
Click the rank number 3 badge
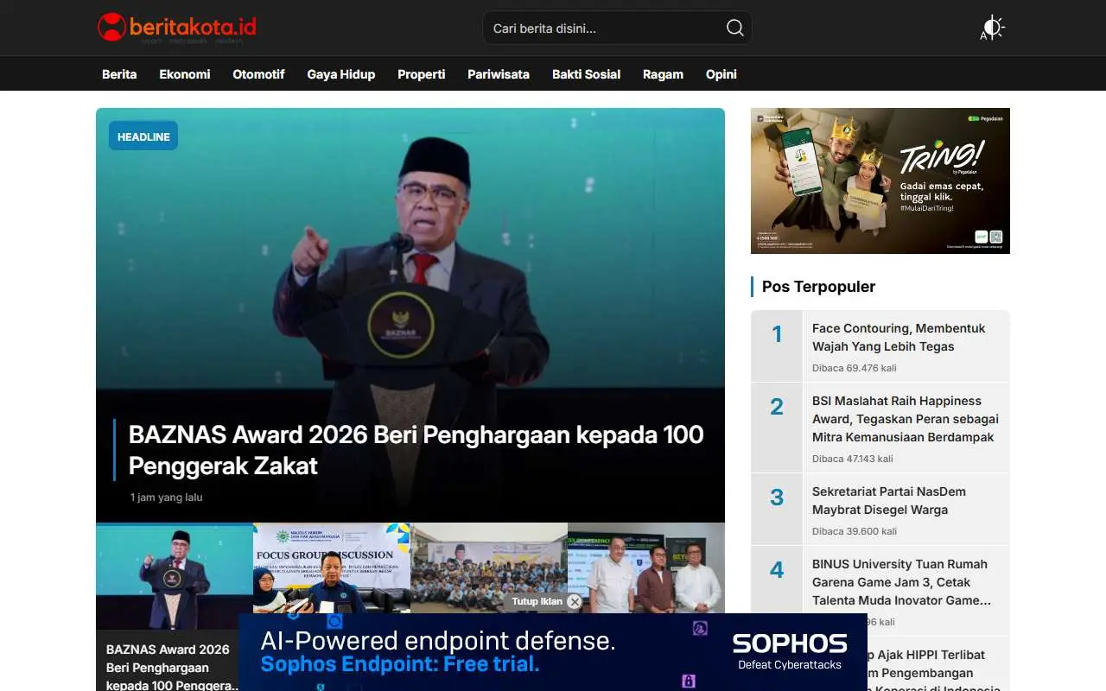click(x=777, y=498)
